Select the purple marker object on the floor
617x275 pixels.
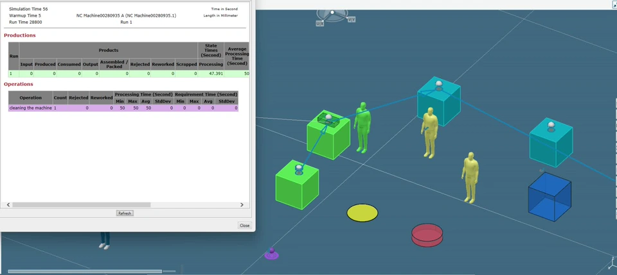(x=271, y=254)
